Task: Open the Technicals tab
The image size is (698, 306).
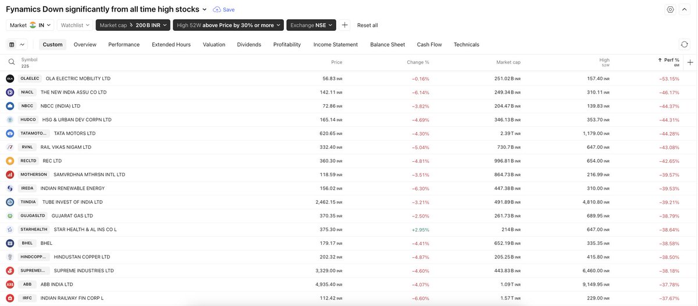Action: tap(466, 44)
